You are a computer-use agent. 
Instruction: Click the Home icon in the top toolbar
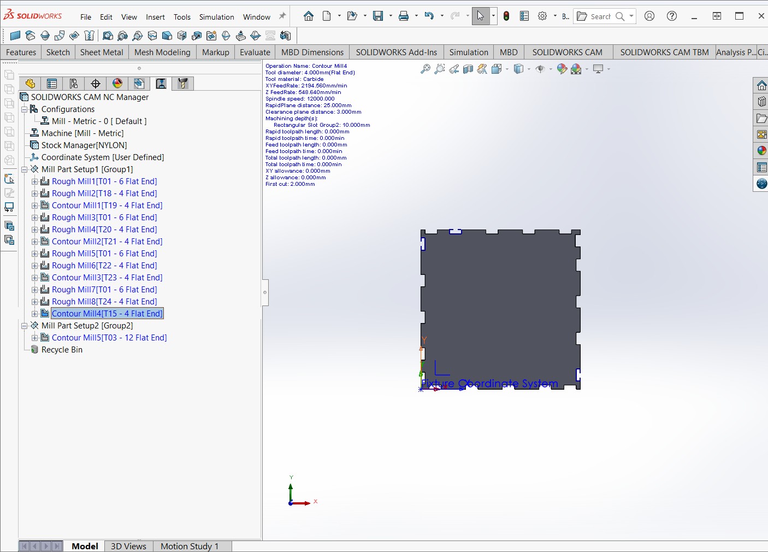[309, 16]
